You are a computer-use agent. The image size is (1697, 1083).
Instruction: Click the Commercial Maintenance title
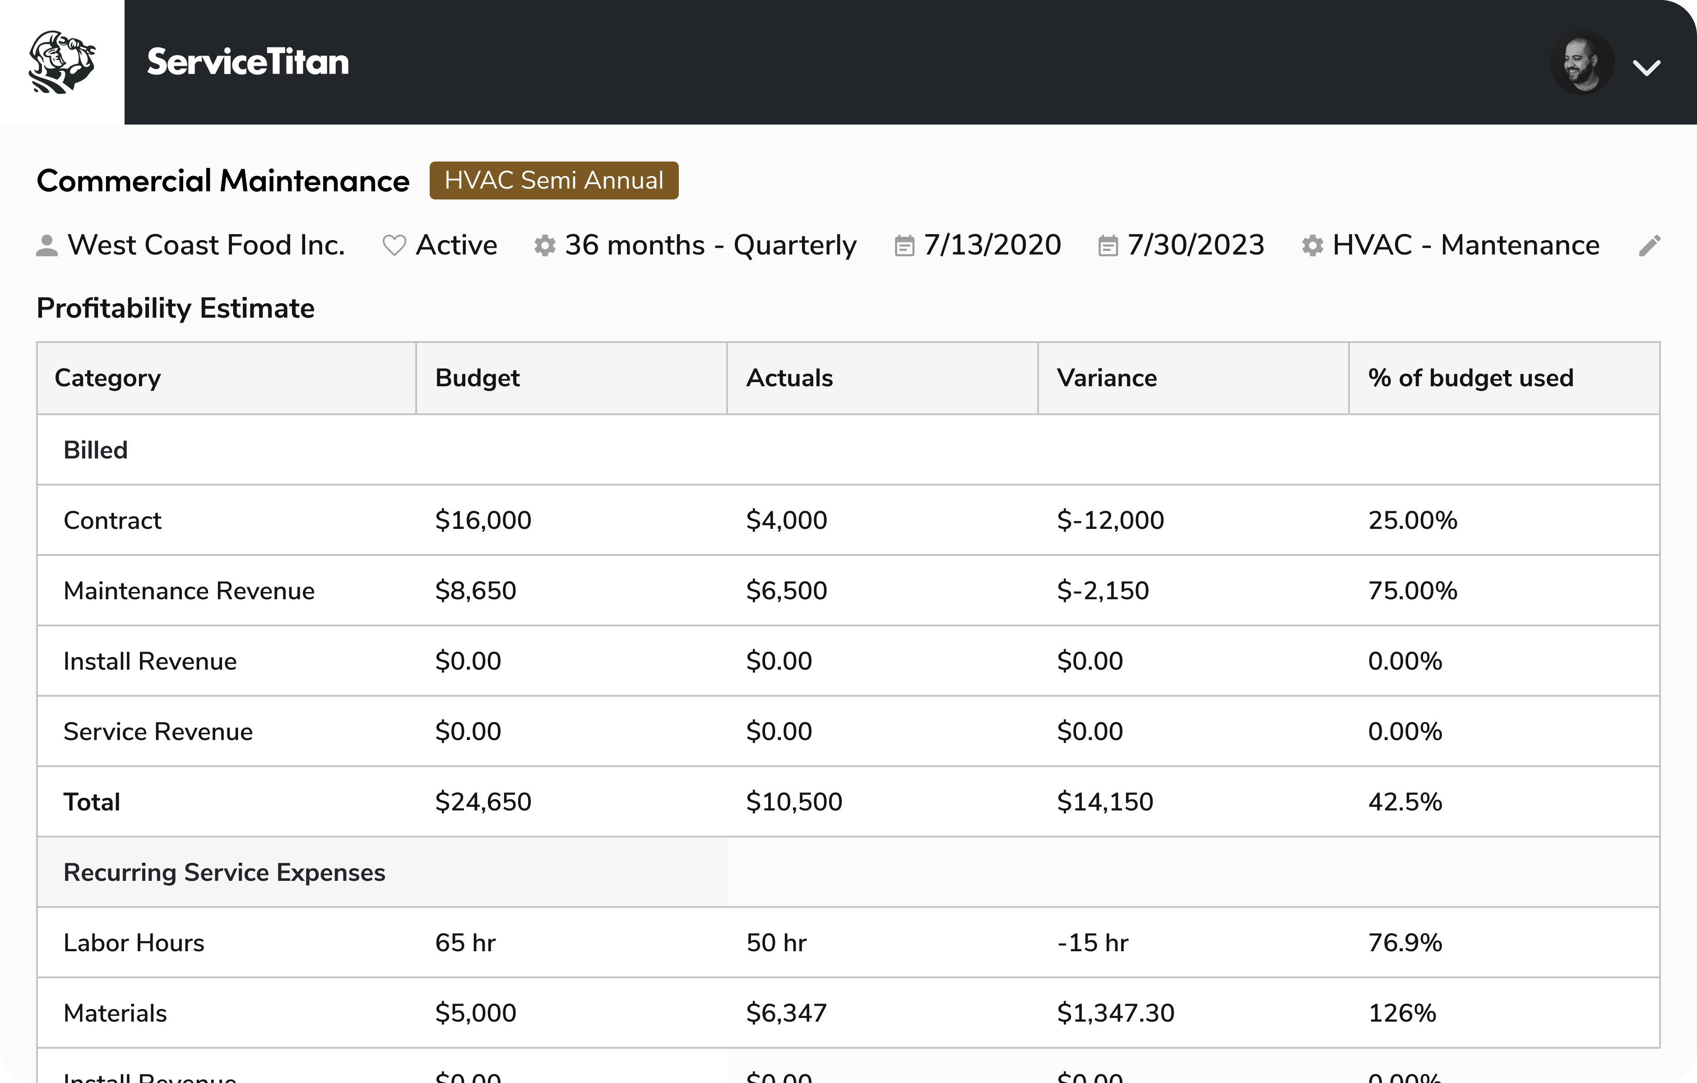tap(223, 181)
